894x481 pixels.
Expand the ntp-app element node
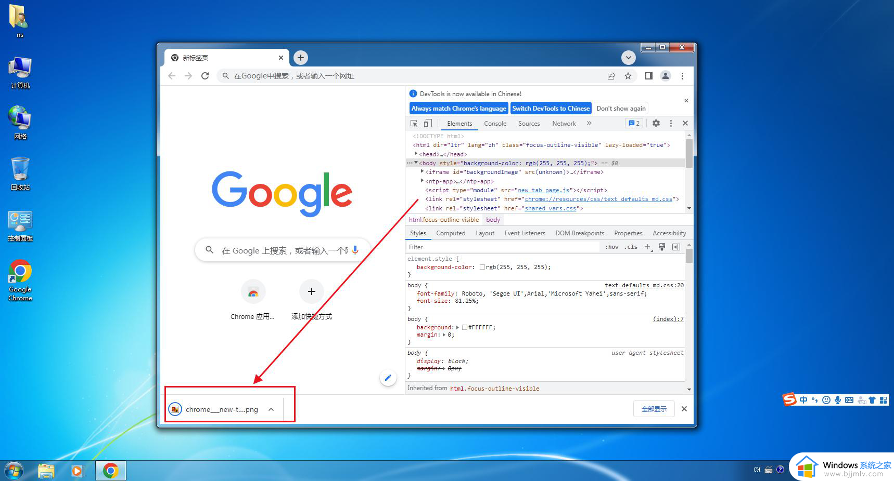tap(422, 181)
